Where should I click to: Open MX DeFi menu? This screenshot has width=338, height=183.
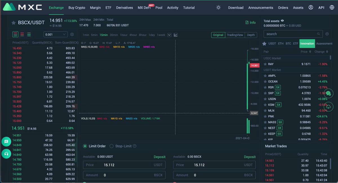point(144,8)
